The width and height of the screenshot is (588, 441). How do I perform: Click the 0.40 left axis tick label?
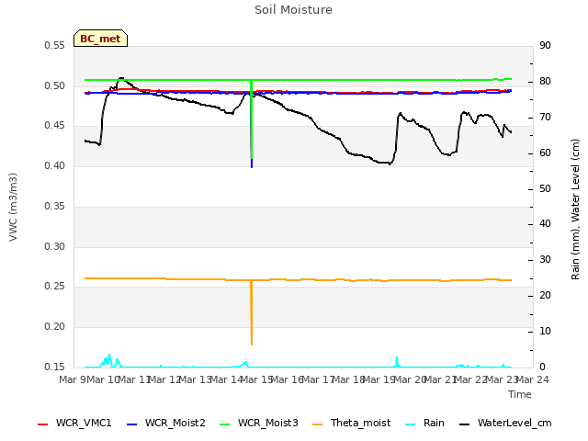click(54, 165)
